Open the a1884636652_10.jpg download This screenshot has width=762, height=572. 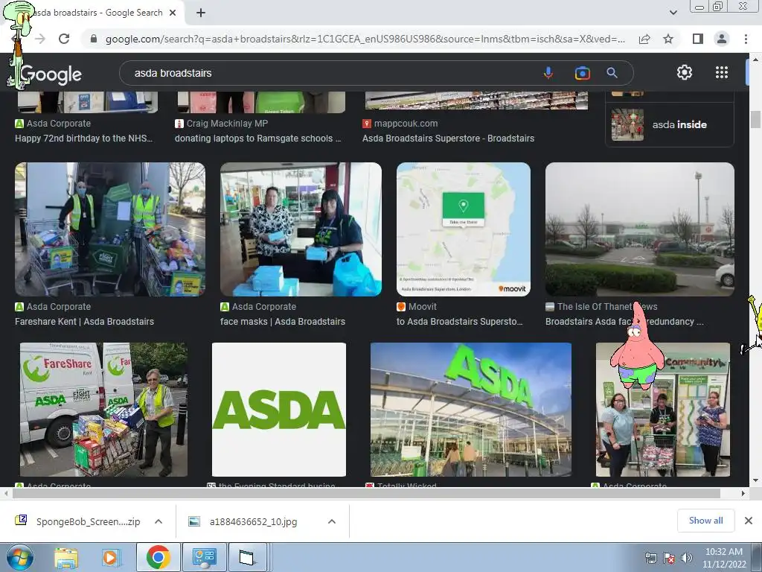point(243,521)
